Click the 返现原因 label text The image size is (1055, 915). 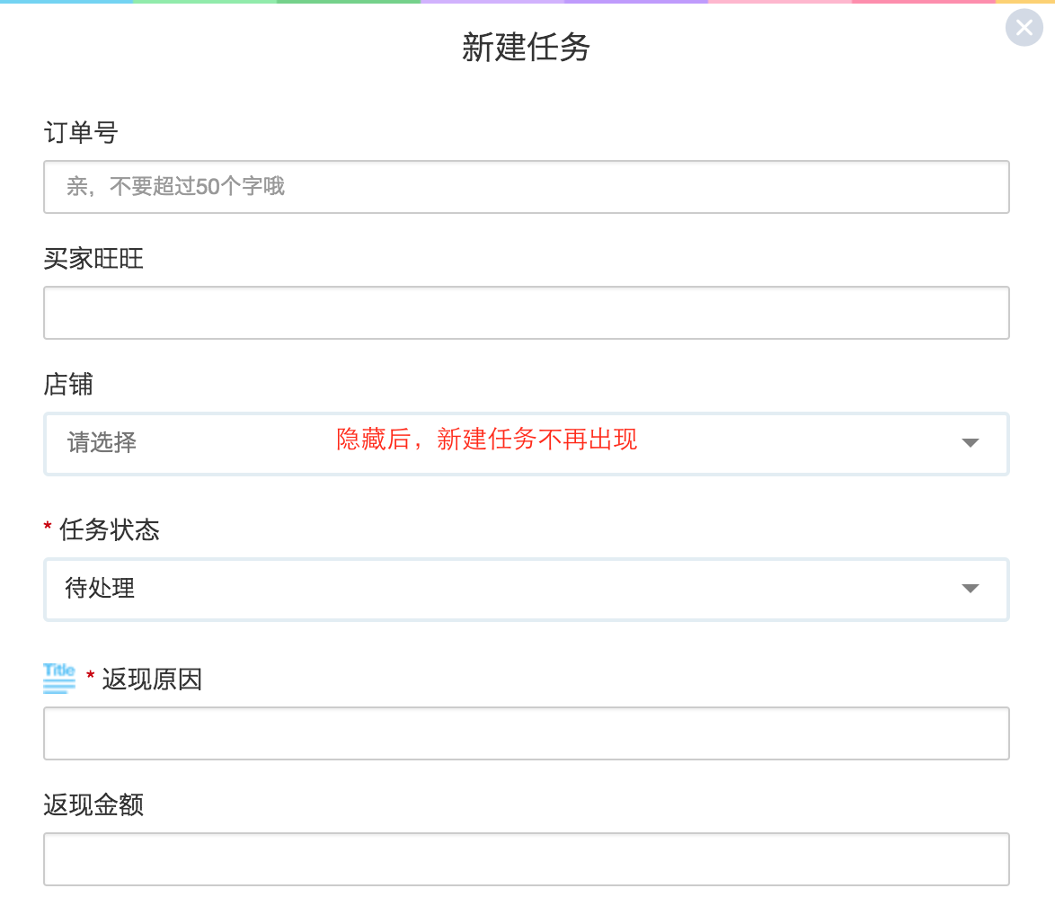click(152, 680)
